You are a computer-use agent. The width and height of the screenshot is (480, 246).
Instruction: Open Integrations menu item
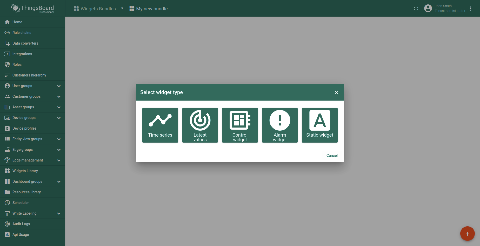pos(32,54)
